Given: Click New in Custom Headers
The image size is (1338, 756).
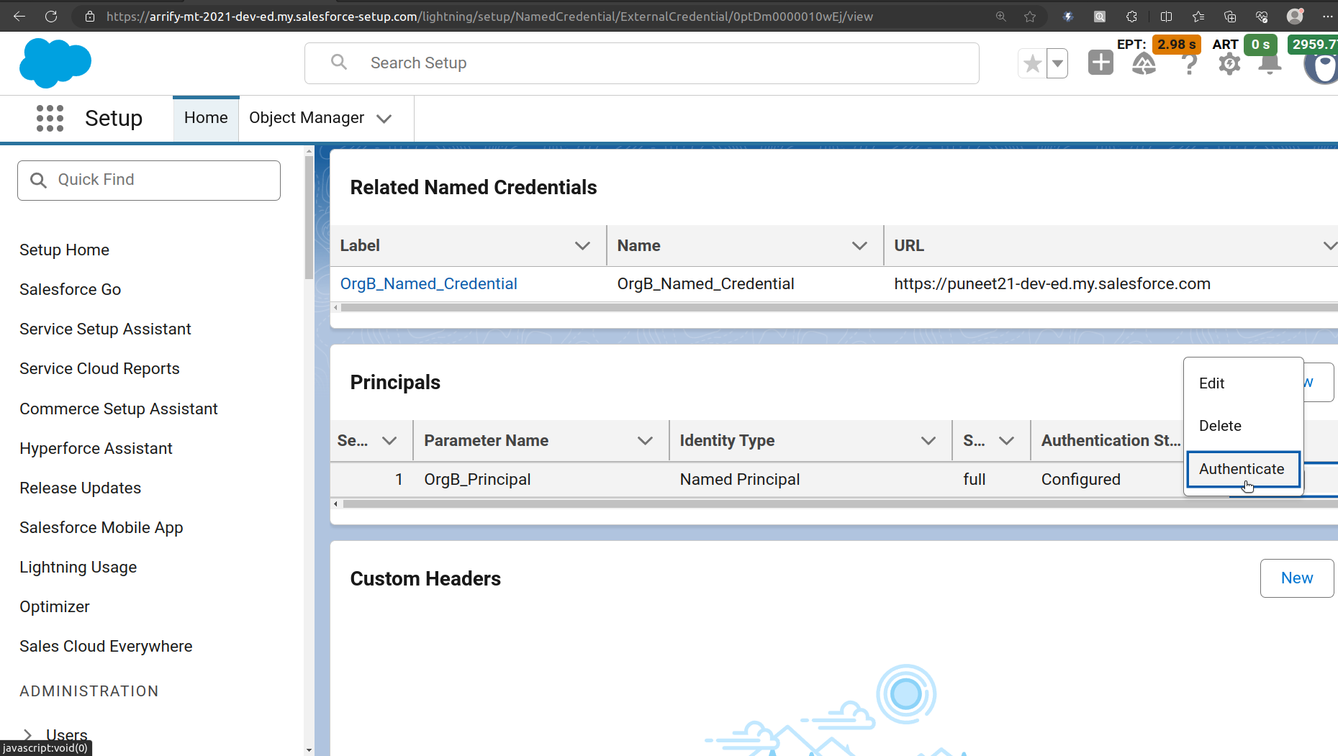Looking at the screenshot, I should tap(1296, 578).
